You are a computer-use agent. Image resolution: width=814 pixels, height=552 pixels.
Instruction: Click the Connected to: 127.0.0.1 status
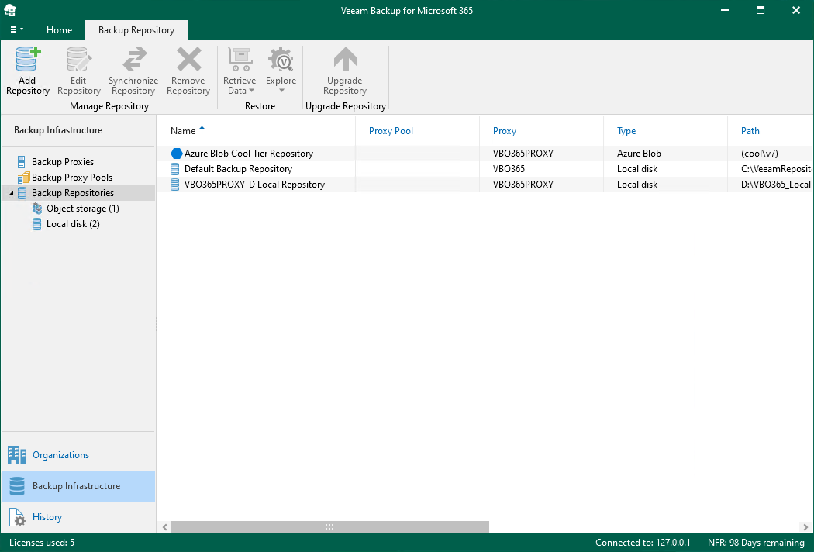tap(643, 543)
